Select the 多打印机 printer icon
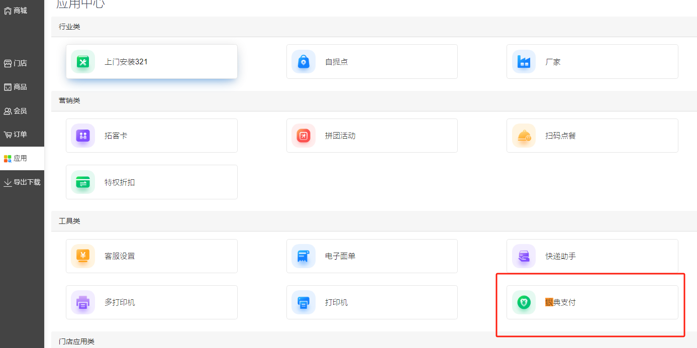The width and height of the screenshot is (697, 348). click(83, 302)
